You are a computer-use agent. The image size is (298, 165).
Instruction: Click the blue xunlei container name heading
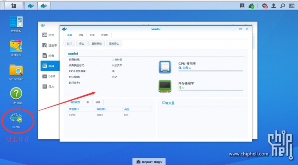tap(73, 54)
